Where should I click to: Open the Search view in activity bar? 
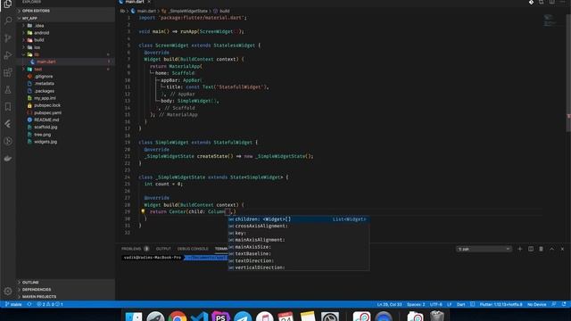point(8,21)
